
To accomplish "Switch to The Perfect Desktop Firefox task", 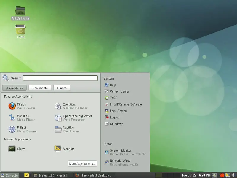I will tap(94, 175).
